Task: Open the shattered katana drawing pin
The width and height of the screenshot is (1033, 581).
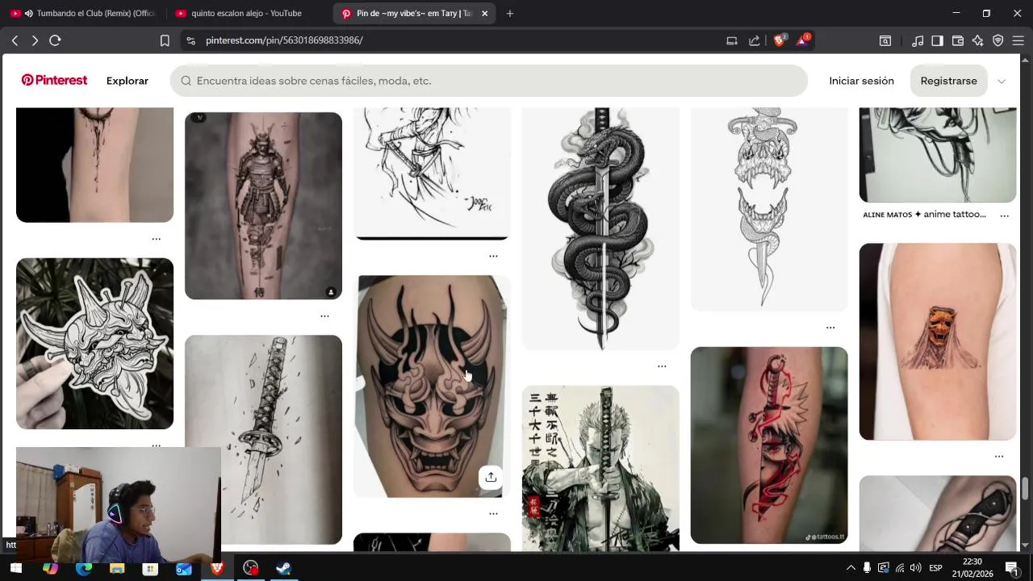Action: pyautogui.click(x=263, y=440)
